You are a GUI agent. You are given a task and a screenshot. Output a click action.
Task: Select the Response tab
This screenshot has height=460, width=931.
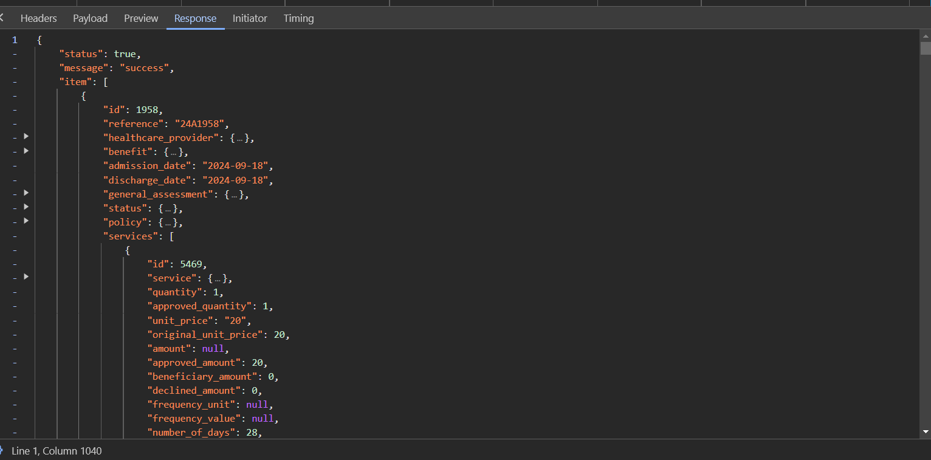coord(195,18)
